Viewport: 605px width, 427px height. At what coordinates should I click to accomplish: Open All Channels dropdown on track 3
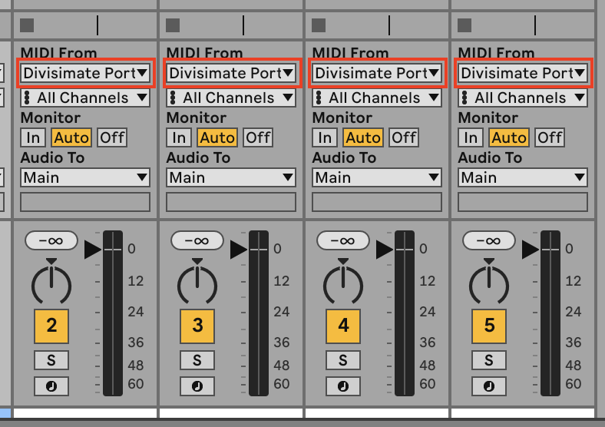(231, 98)
